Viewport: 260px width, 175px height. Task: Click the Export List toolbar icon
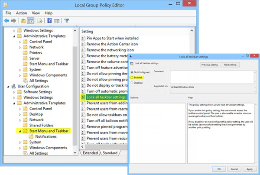click(x=40, y=21)
